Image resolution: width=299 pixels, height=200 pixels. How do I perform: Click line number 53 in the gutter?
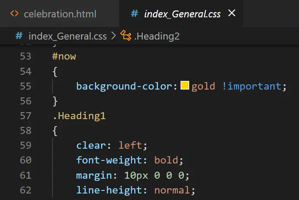pos(26,57)
